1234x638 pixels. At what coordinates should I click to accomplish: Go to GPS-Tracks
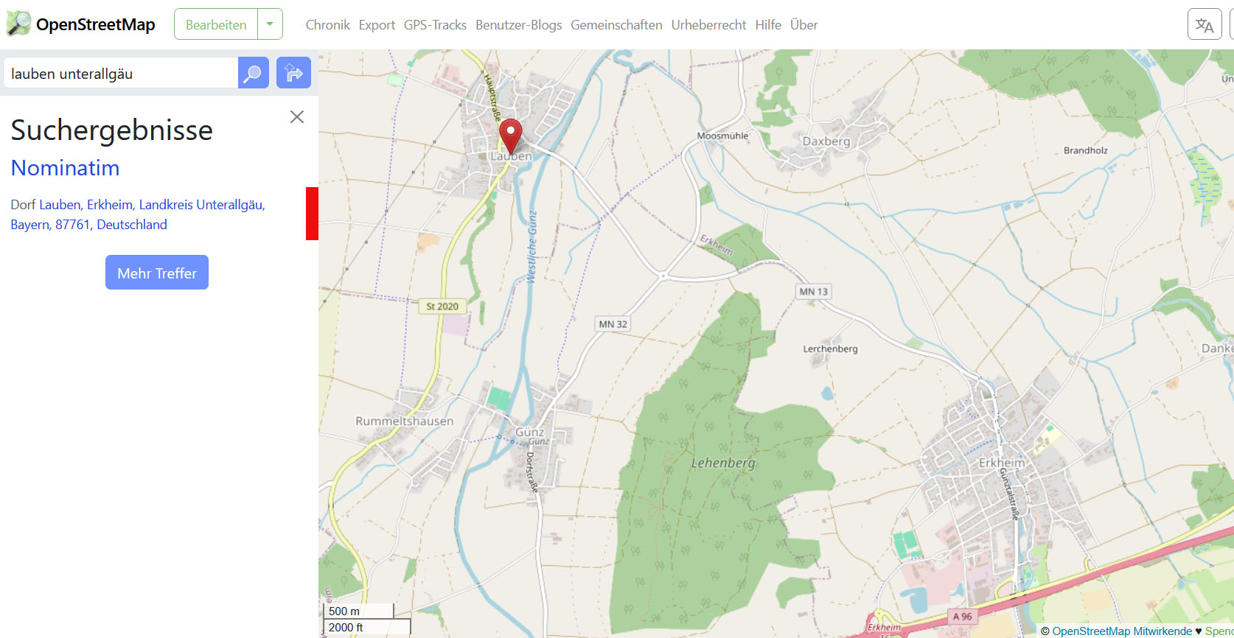click(435, 25)
